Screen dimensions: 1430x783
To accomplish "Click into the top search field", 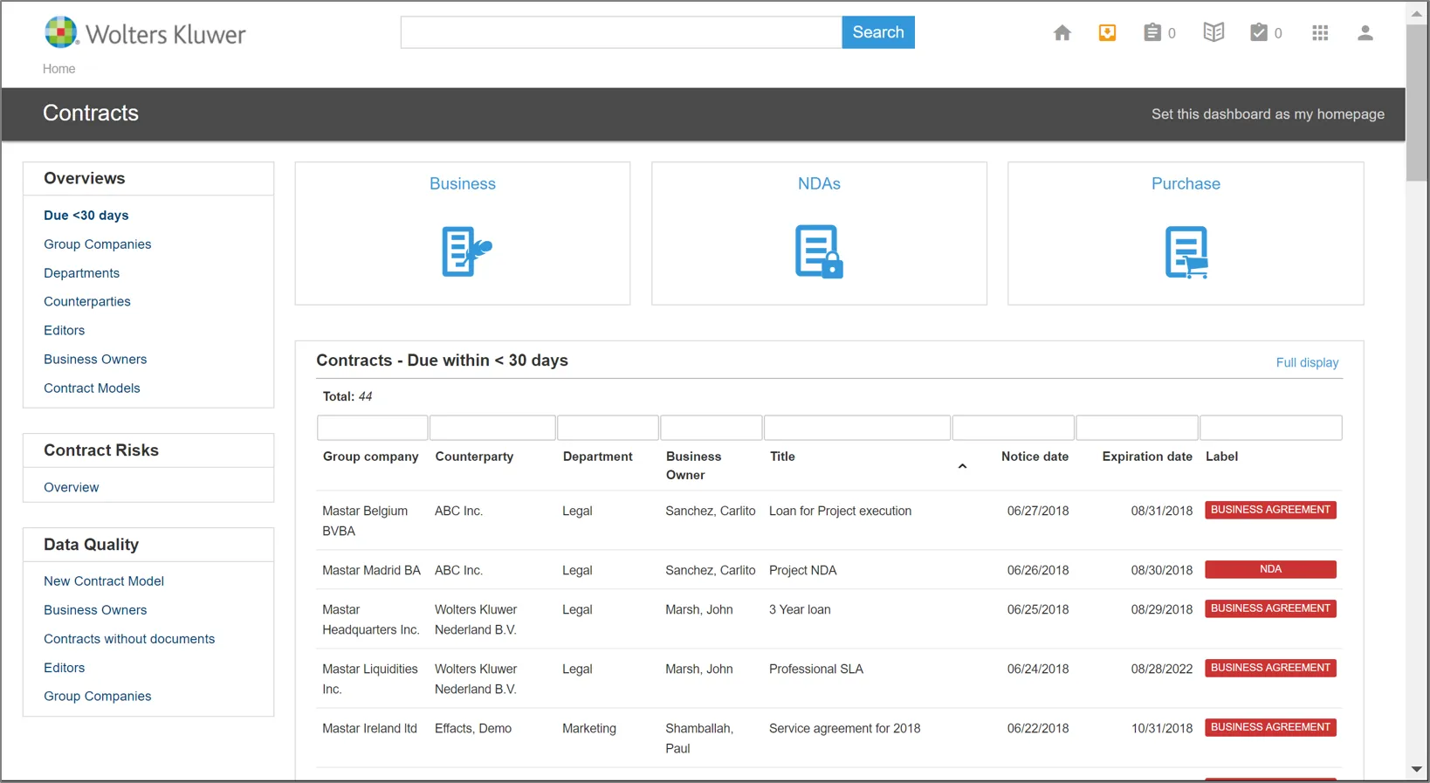I will 621,32.
